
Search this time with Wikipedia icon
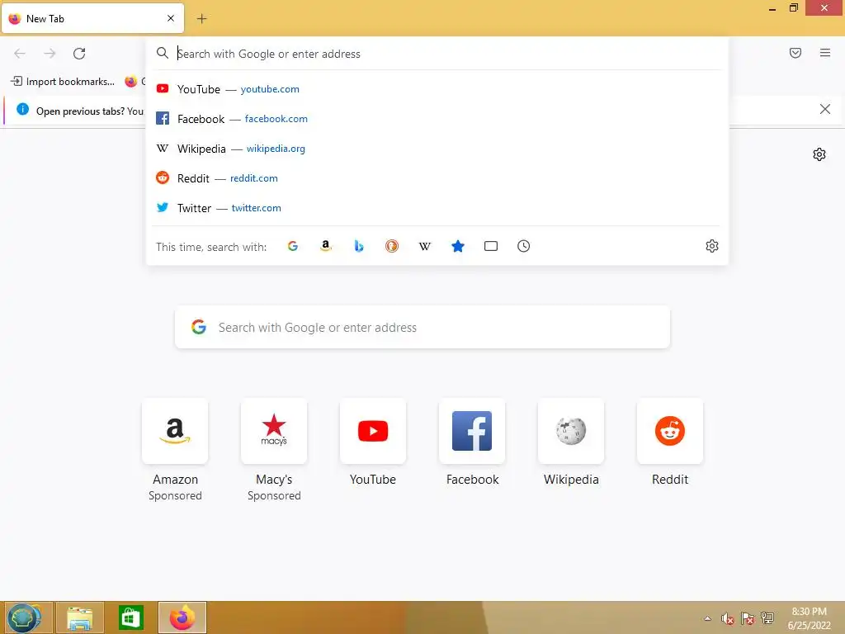tap(425, 246)
